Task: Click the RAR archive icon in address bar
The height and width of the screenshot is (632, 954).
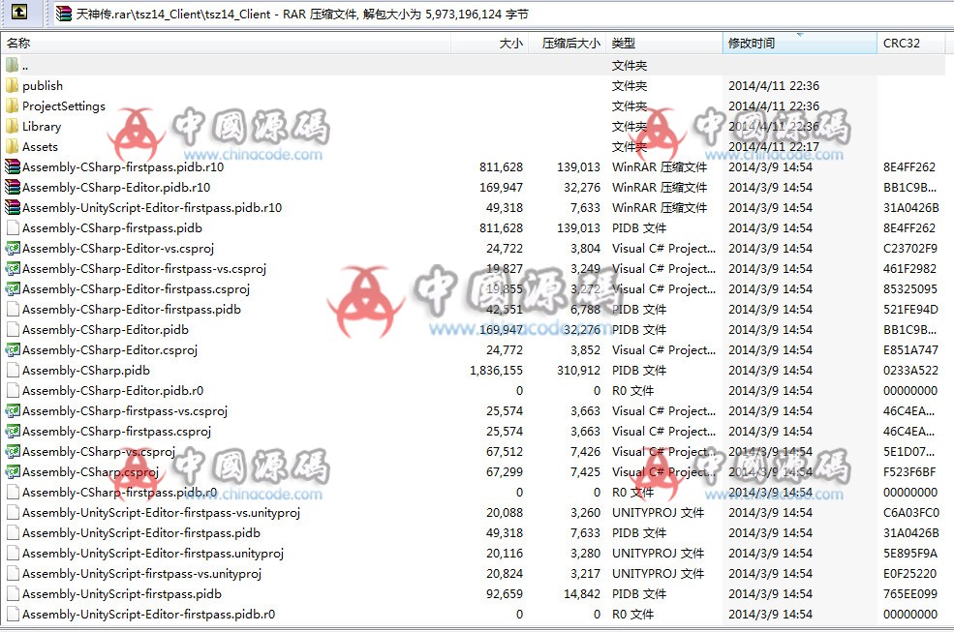Action: pos(62,14)
